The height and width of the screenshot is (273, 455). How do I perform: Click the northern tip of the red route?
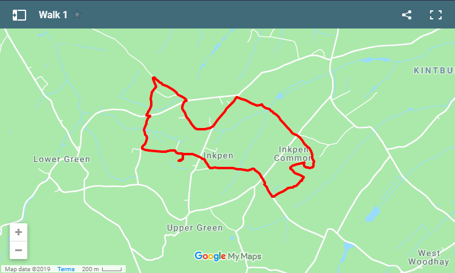coord(154,78)
